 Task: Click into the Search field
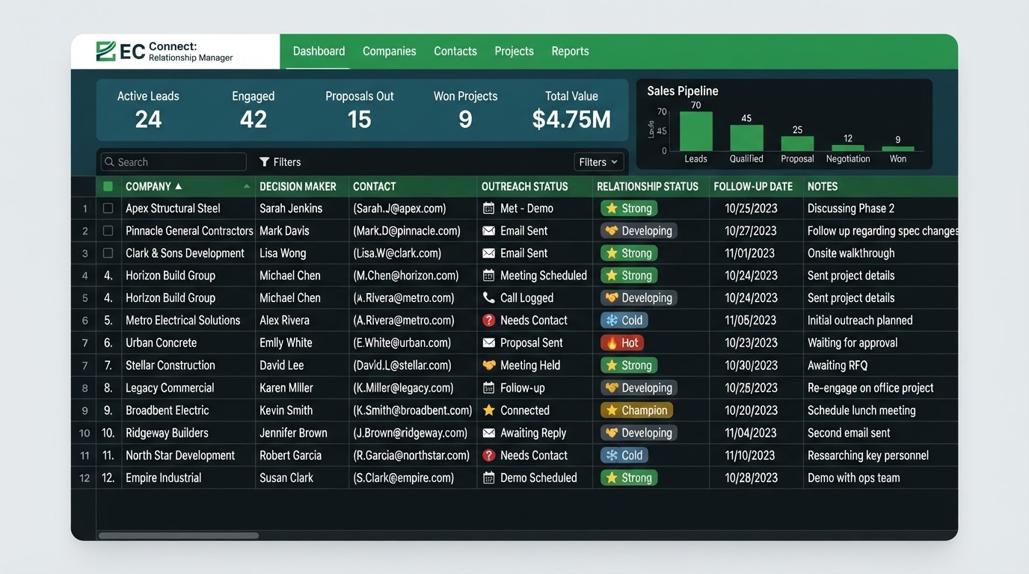click(x=173, y=162)
